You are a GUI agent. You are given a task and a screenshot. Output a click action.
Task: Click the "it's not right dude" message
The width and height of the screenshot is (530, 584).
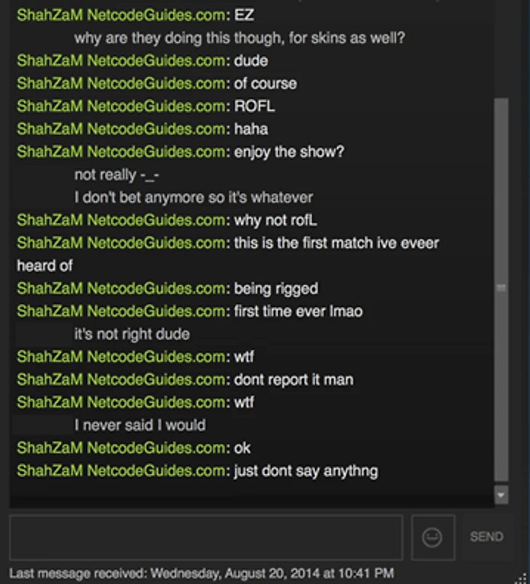pyautogui.click(x=132, y=334)
